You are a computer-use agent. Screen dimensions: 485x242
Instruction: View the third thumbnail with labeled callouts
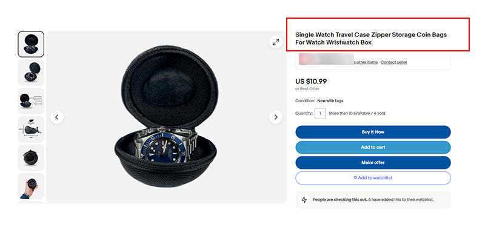click(31, 100)
